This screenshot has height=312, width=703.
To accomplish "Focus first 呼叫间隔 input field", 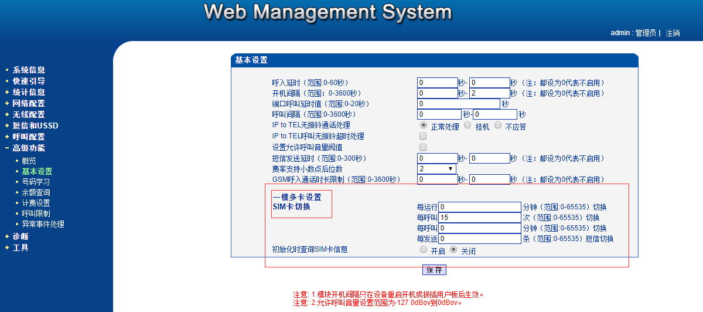I will (440, 114).
